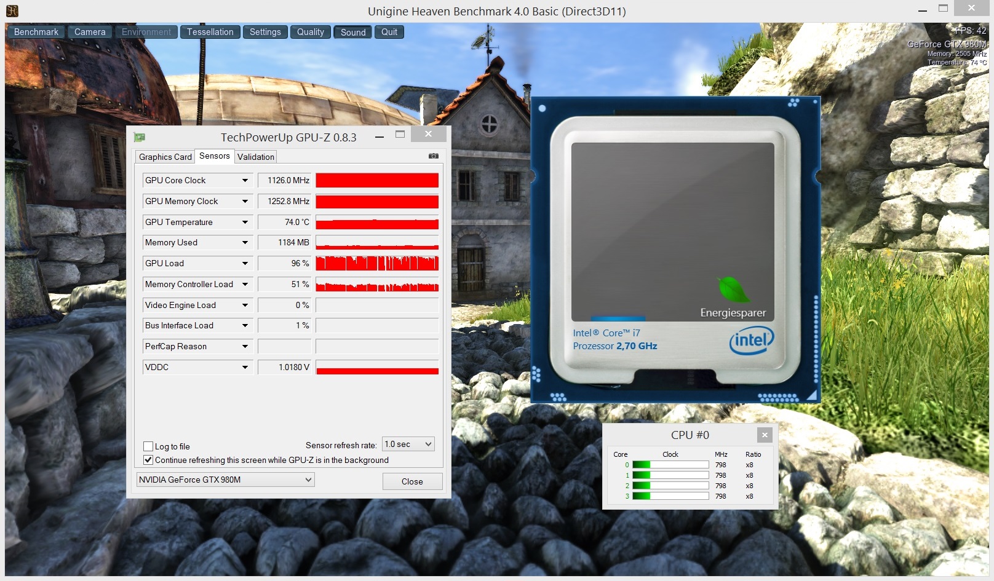This screenshot has height=581, width=994.
Task: Open the Memory Used sensor dropdown
Action: [x=245, y=242]
